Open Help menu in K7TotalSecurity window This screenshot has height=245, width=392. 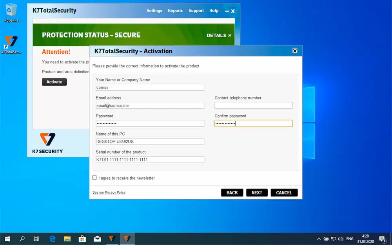pyautogui.click(x=214, y=11)
